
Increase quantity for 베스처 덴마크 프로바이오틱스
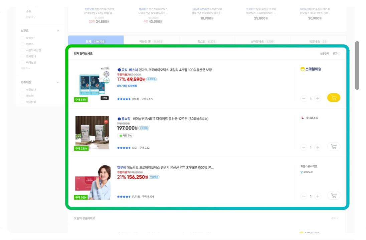click(x=318, y=99)
